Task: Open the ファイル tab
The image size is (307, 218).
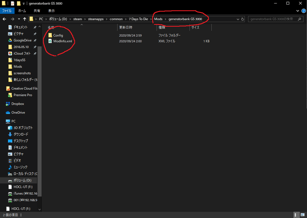Action: pos(7,11)
